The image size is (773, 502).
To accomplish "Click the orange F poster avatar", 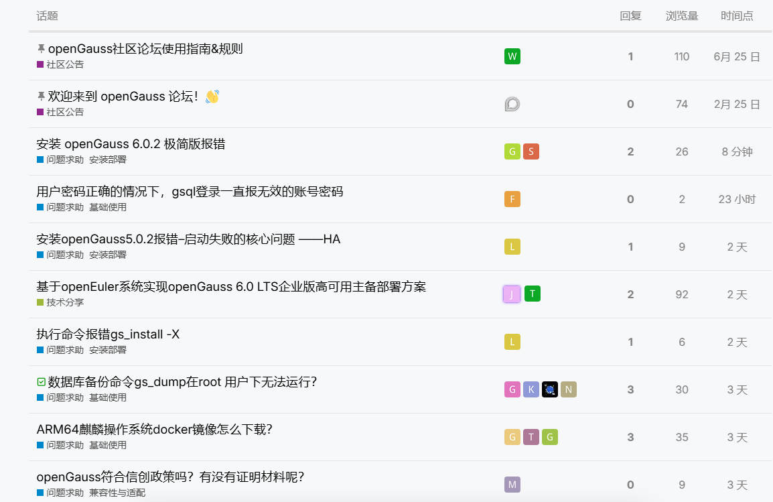I will tap(512, 199).
